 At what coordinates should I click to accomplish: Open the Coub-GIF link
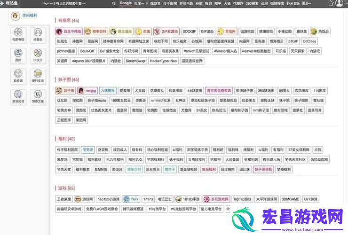pyautogui.click(x=87, y=51)
